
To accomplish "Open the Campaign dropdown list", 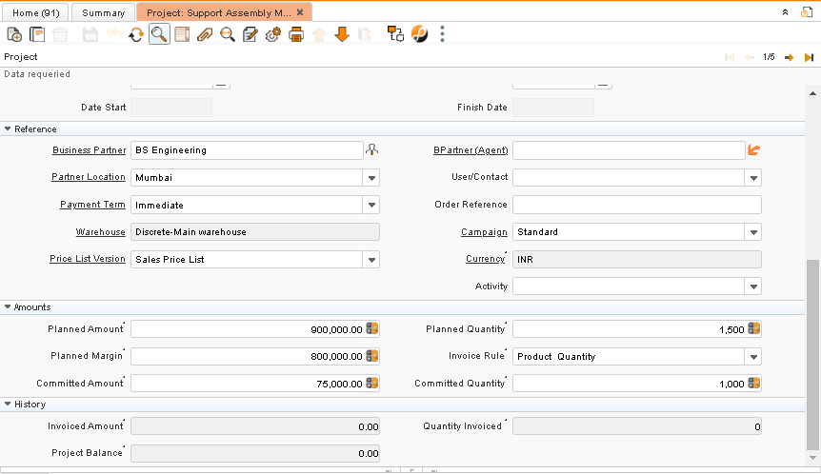I will click(x=753, y=232).
